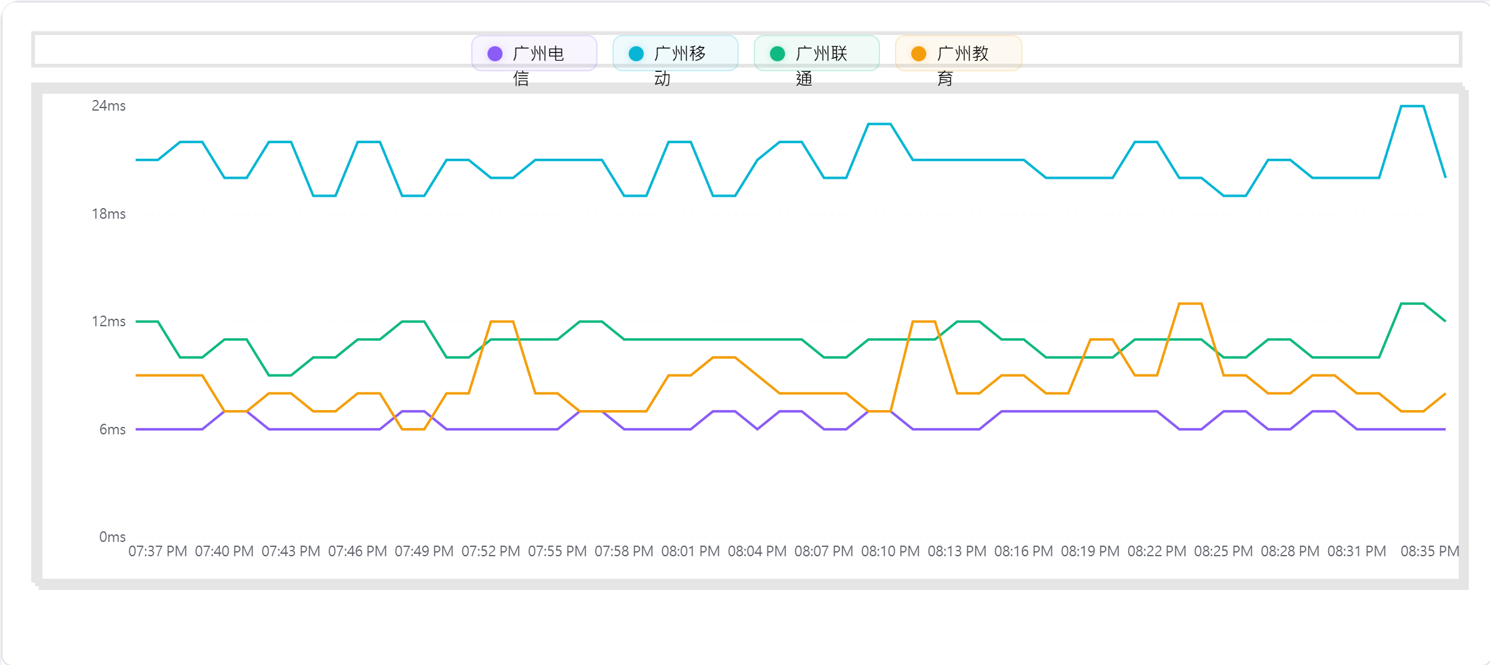The height and width of the screenshot is (665, 1490).
Task: Toggle the 广州电信 legend series
Action: coord(534,54)
